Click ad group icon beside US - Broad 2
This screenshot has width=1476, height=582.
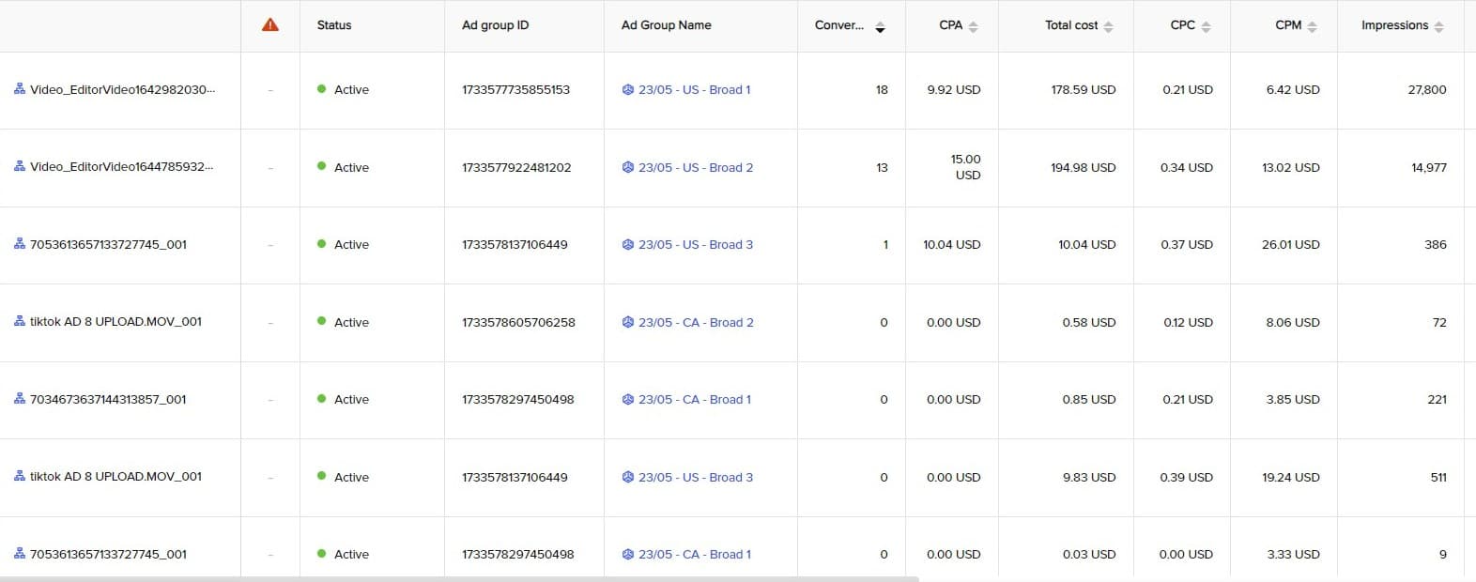pyautogui.click(x=628, y=167)
